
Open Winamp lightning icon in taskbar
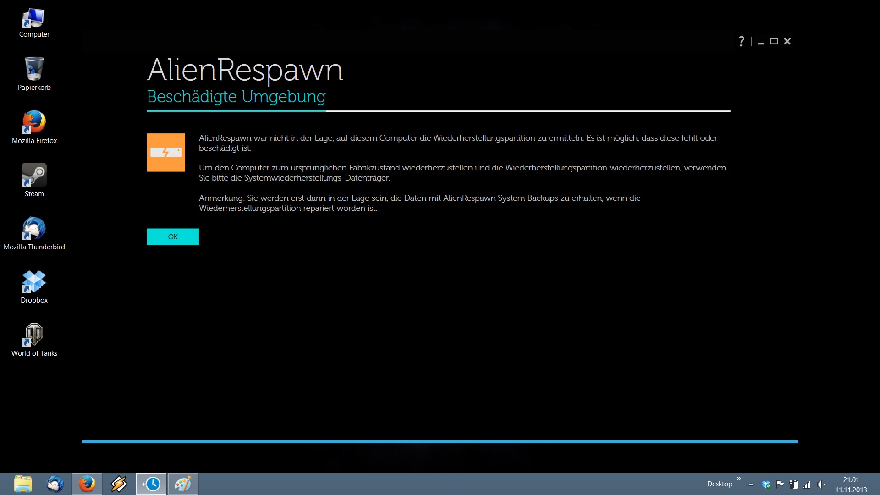point(119,484)
